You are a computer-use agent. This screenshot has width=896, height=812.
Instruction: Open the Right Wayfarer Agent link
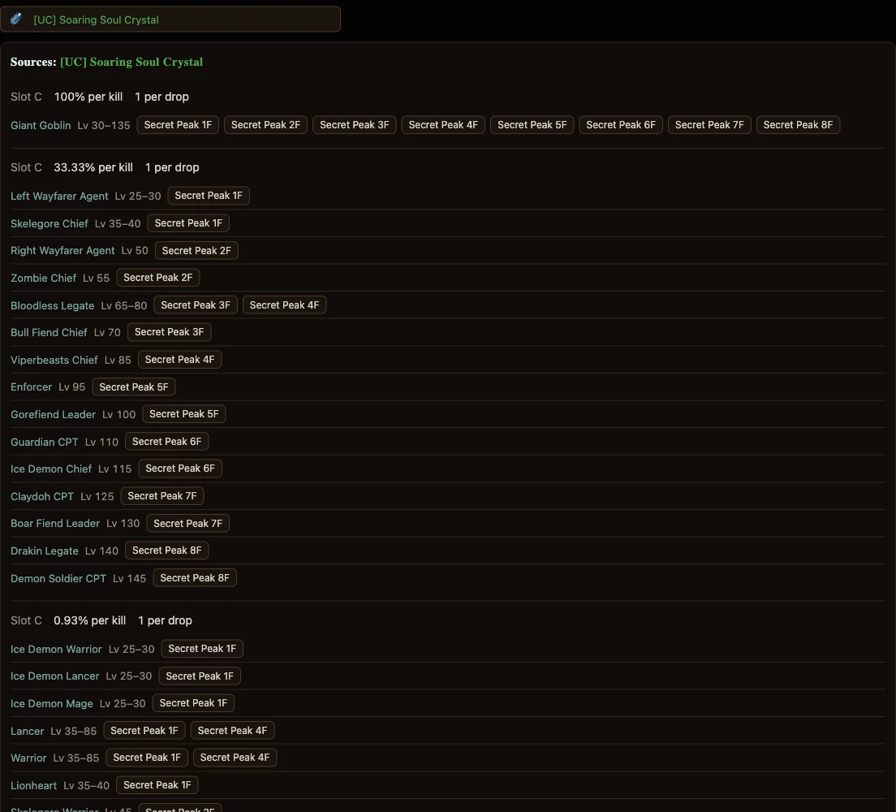pos(62,250)
